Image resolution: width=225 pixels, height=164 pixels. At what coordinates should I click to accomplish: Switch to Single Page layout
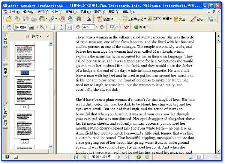pyautogui.click(x=190, y=157)
